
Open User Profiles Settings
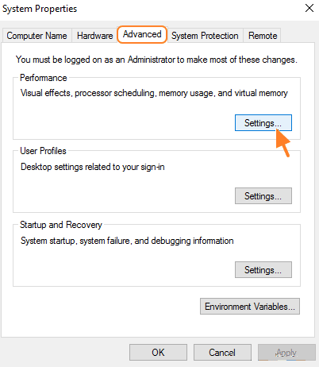point(263,196)
